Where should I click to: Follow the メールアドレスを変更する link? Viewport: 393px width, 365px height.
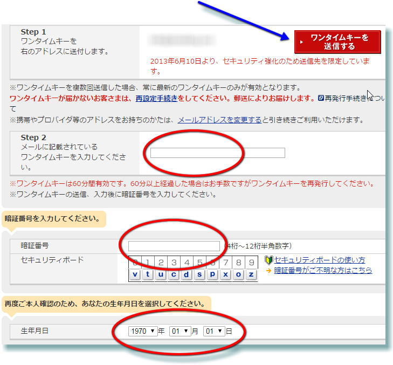(x=219, y=120)
